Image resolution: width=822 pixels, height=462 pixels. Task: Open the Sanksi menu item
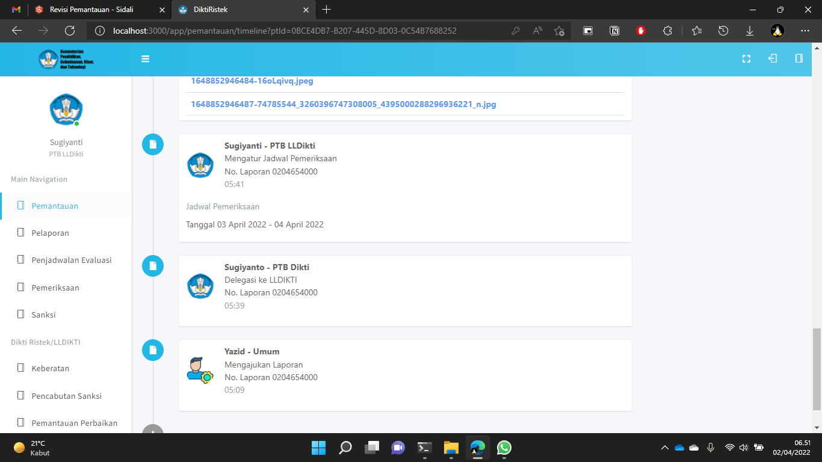coord(43,315)
